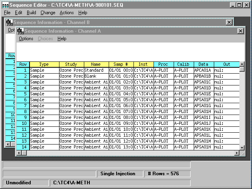Screen dimensions: 252x189
Task: Click the Channel B window system icon
Action: click(x=9, y=23)
